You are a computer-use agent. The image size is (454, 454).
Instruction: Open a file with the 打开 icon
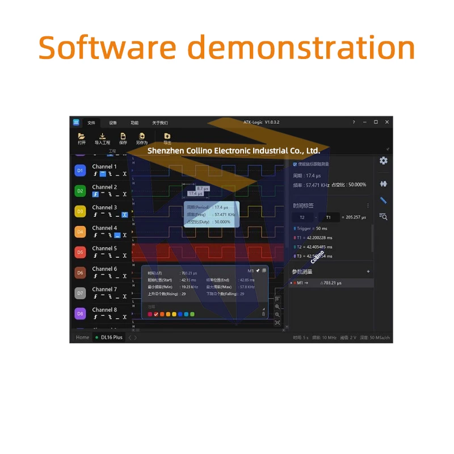point(81,138)
